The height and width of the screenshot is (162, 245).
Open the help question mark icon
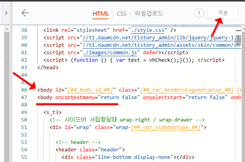(x=199, y=13)
